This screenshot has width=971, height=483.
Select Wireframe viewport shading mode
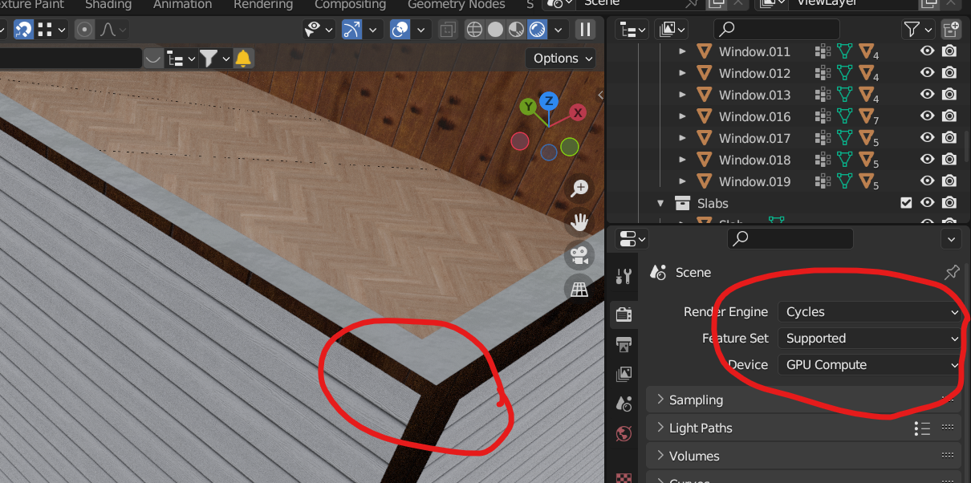click(x=473, y=30)
